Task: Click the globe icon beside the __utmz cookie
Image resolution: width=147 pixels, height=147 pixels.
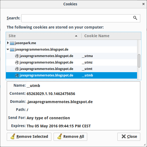Action: [x=17, y=62]
